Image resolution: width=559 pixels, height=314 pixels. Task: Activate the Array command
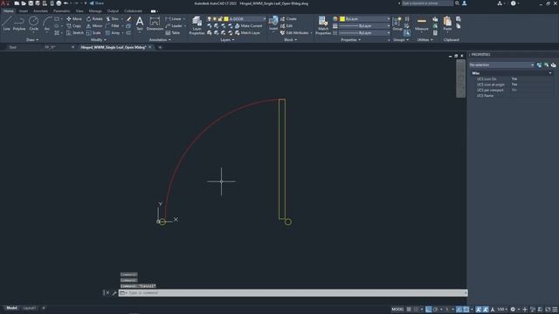click(113, 33)
